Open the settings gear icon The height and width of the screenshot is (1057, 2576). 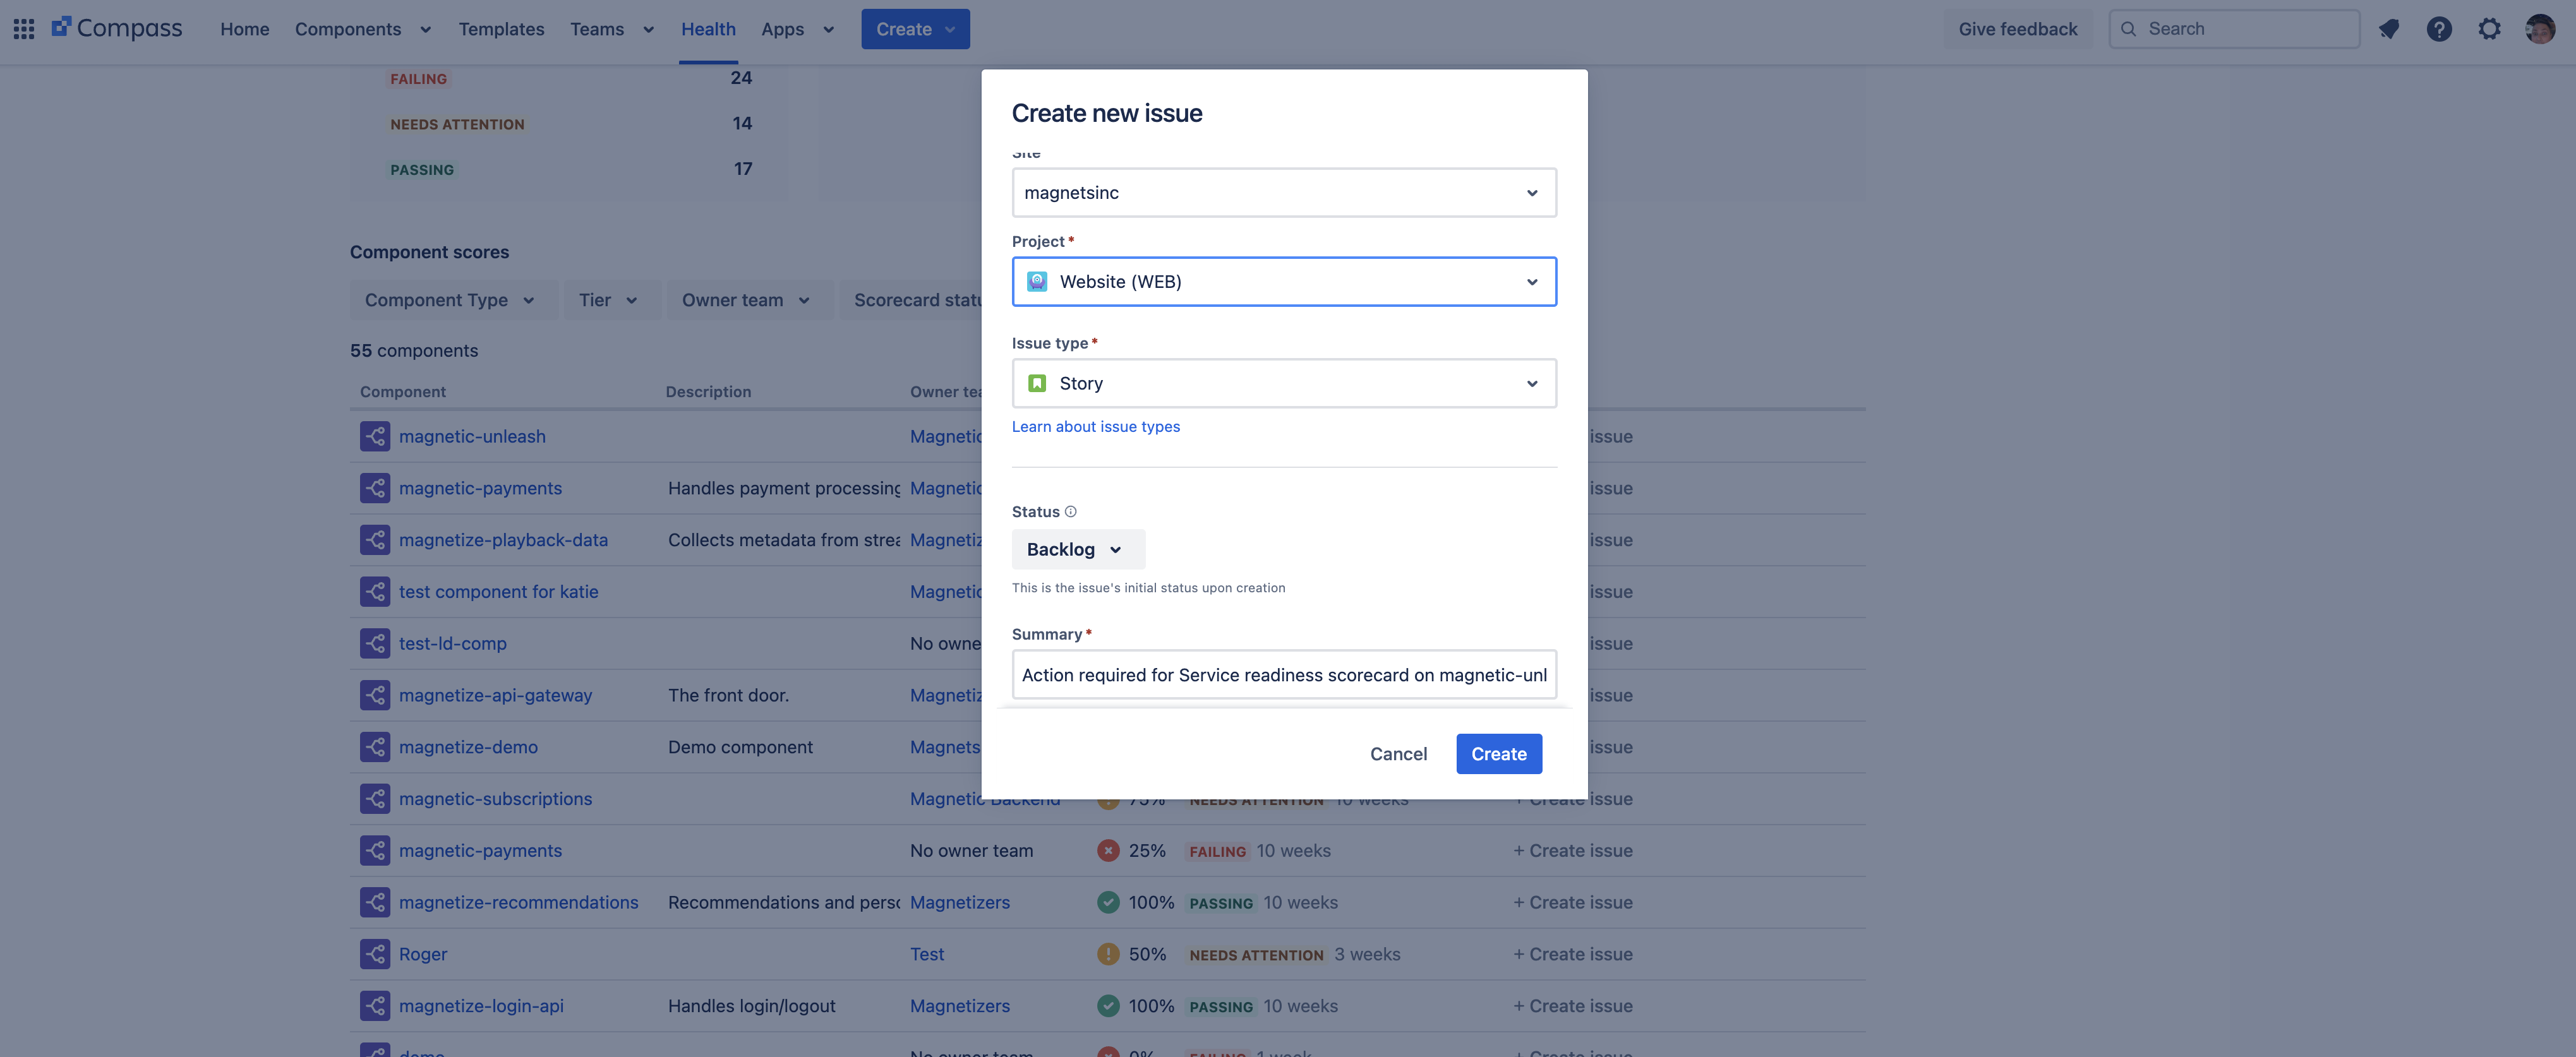pyautogui.click(x=2489, y=29)
